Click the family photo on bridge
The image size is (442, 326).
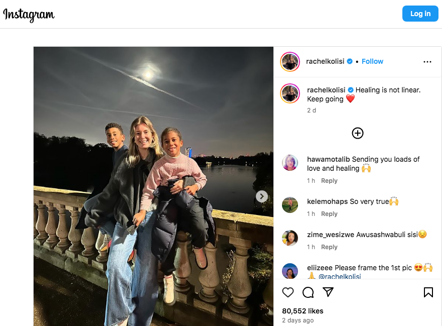pyautogui.click(x=151, y=191)
